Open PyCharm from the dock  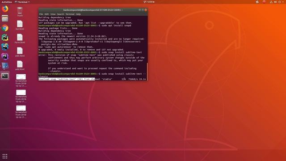point(5,38)
